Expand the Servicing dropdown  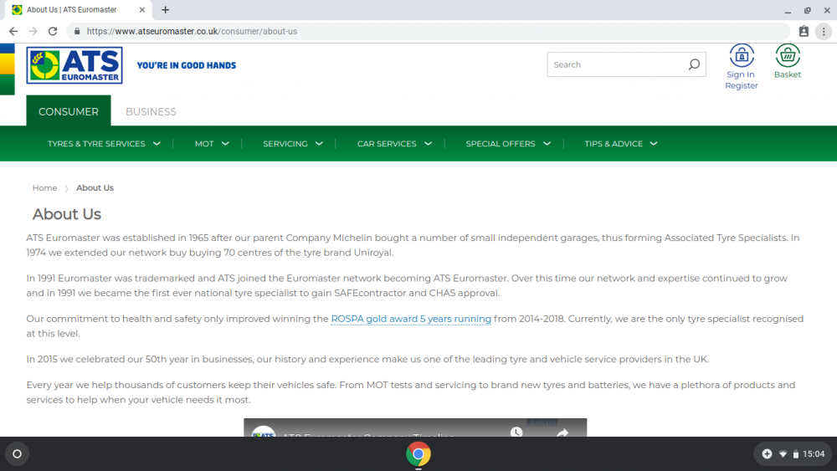click(x=293, y=144)
